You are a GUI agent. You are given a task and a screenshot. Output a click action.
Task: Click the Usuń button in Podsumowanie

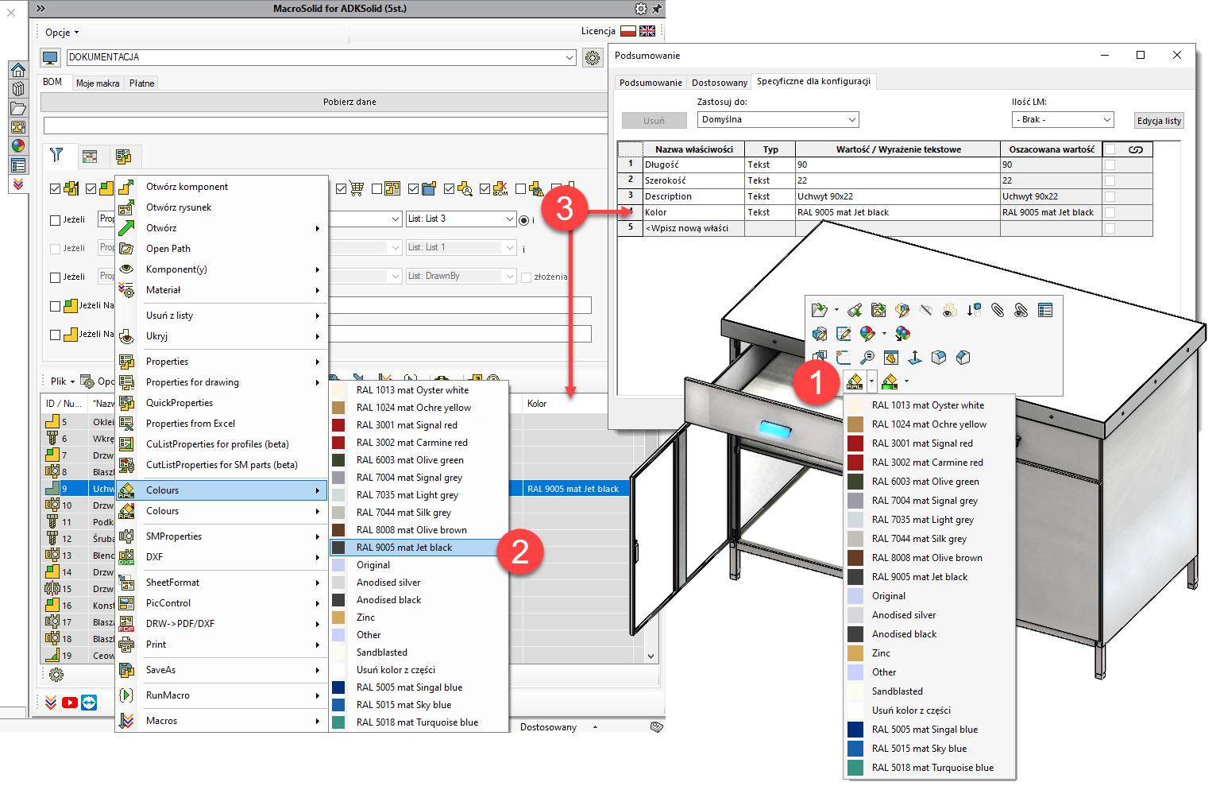tap(654, 121)
